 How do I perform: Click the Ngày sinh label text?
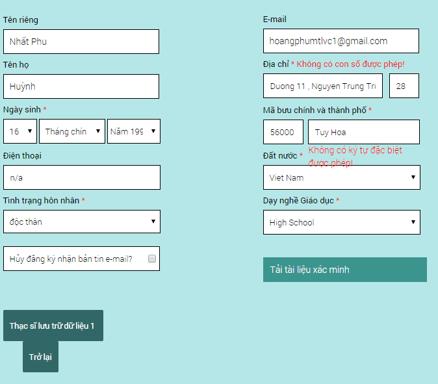(x=22, y=109)
